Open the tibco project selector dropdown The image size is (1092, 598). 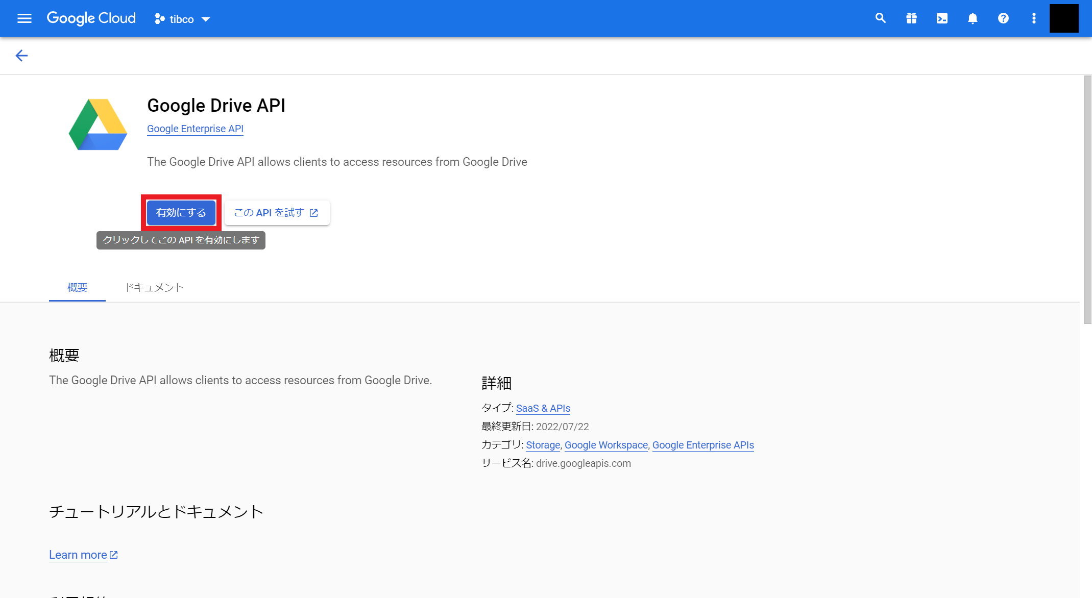pos(182,19)
